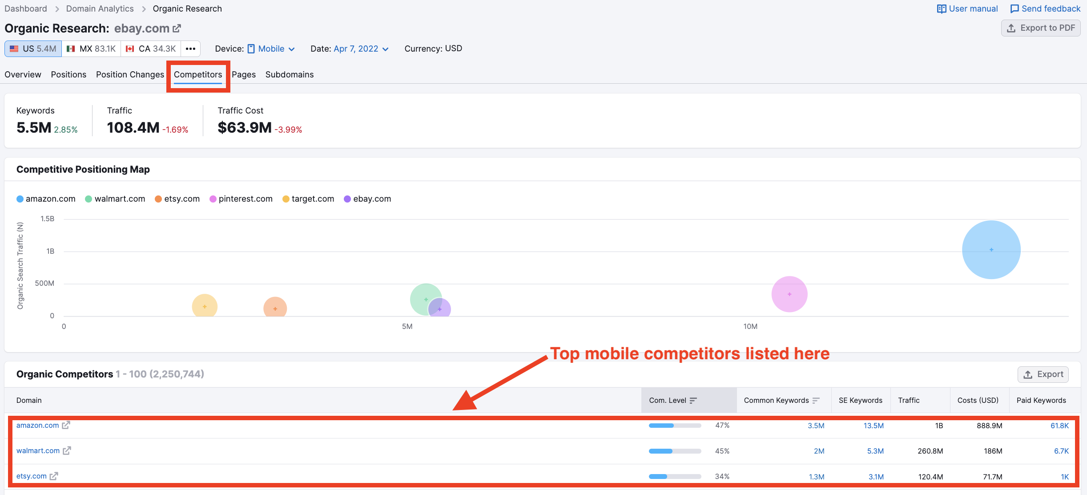Open the walmart.com domain link
This screenshot has width=1087, height=495.
coord(38,450)
